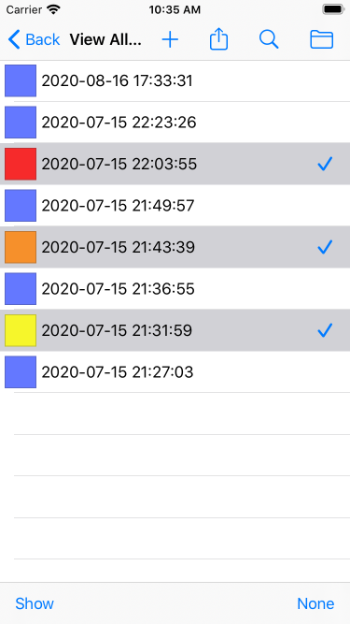The image size is (350, 624).
Task: Uncheck the 2020-07-15 22:03:55 checkmark
Action: (x=325, y=164)
